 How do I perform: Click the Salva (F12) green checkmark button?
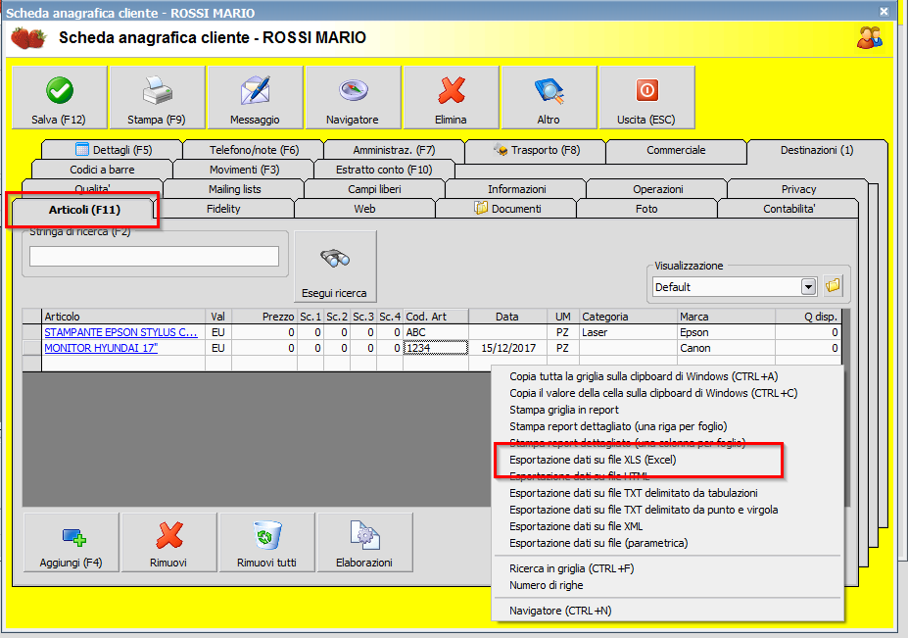click(x=59, y=97)
